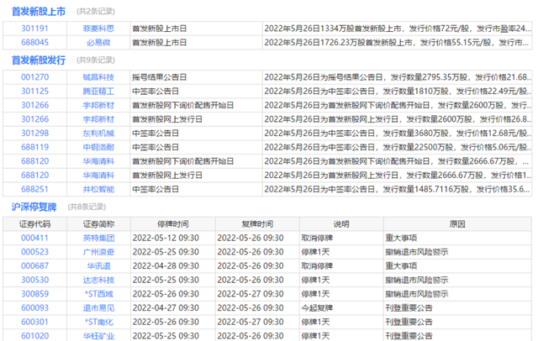
Task: Select the 发行数量2795.35万股 description cell
Action: pyautogui.click(x=398, y=77)
